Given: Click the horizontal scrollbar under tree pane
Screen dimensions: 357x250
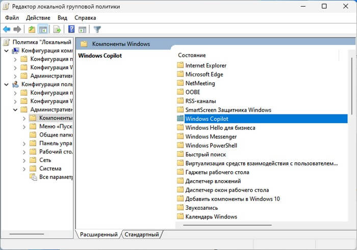Looking at the screenshot, I should (27, 234).
